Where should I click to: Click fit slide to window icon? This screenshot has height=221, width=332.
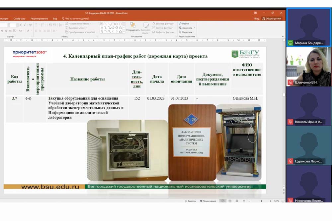[x=282, y=201]
